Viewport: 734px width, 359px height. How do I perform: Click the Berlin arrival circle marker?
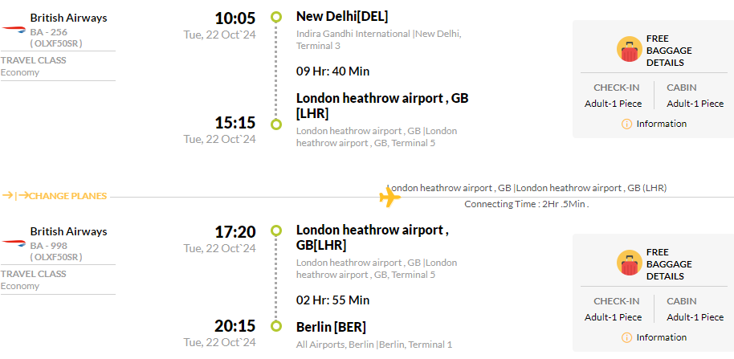(276, 326)
